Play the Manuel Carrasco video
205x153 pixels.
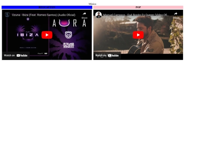pos(138,35)
